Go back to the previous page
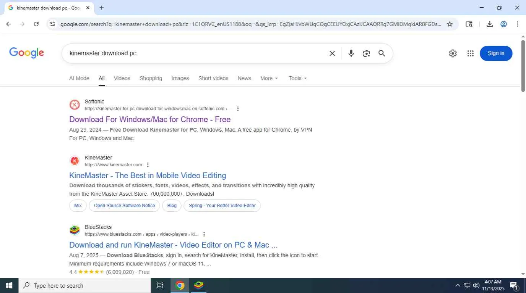This screenshot has width=526, height=293. click(x=8, y=24)
